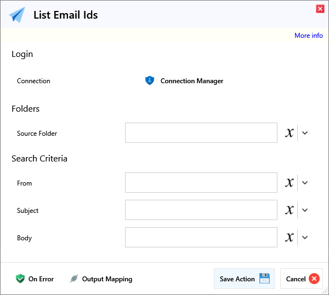Viewport: 329px width, 295px height.
Task: Focus the Body search text box
Action: click(x=201, y=238)
